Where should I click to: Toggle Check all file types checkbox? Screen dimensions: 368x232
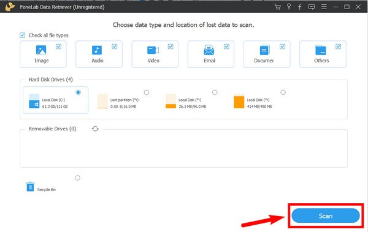tap(22, 35)
